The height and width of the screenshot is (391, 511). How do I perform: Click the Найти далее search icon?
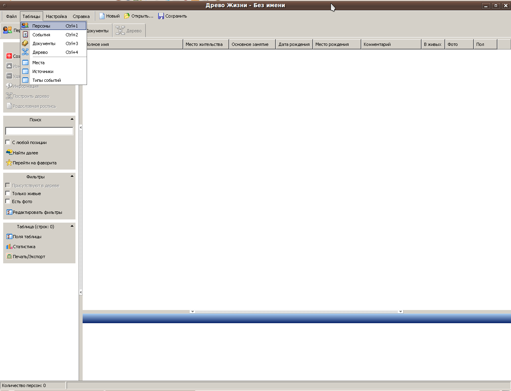(x=9, y=152)
